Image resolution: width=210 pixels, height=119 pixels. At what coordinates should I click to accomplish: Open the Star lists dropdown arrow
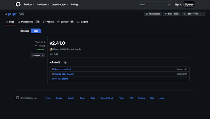pos(203,14)
